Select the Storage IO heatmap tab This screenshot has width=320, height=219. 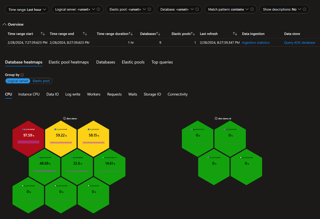152,94
